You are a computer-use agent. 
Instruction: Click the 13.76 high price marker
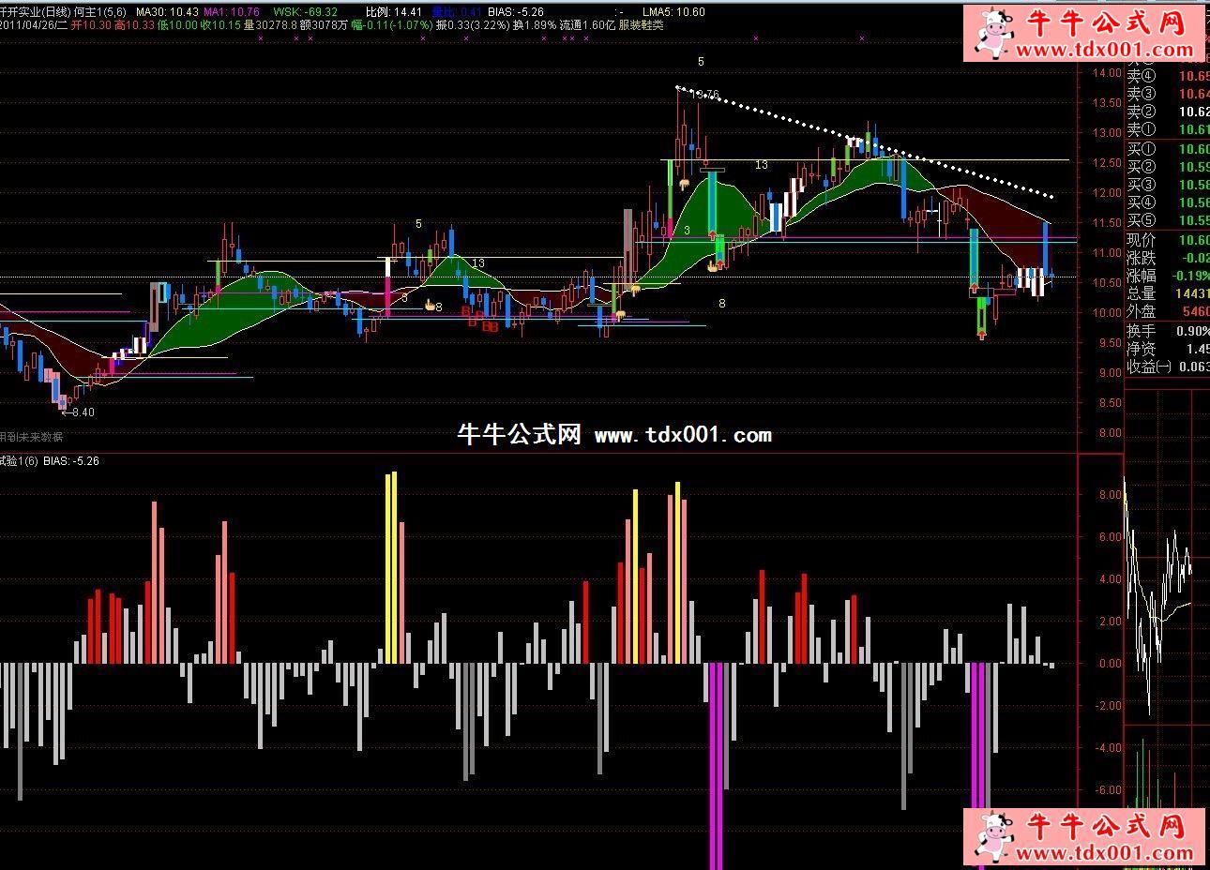703,95
